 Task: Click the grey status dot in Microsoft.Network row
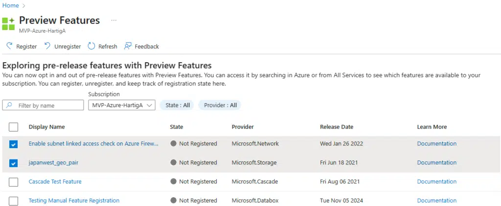(173, 144)
